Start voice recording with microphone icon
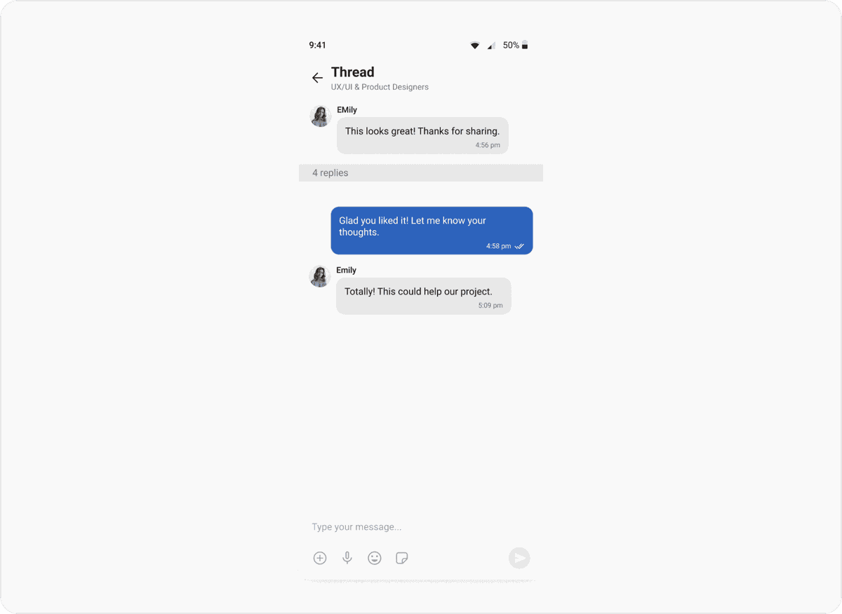Viewport: 842px width, 614px height. coord(347,558)
